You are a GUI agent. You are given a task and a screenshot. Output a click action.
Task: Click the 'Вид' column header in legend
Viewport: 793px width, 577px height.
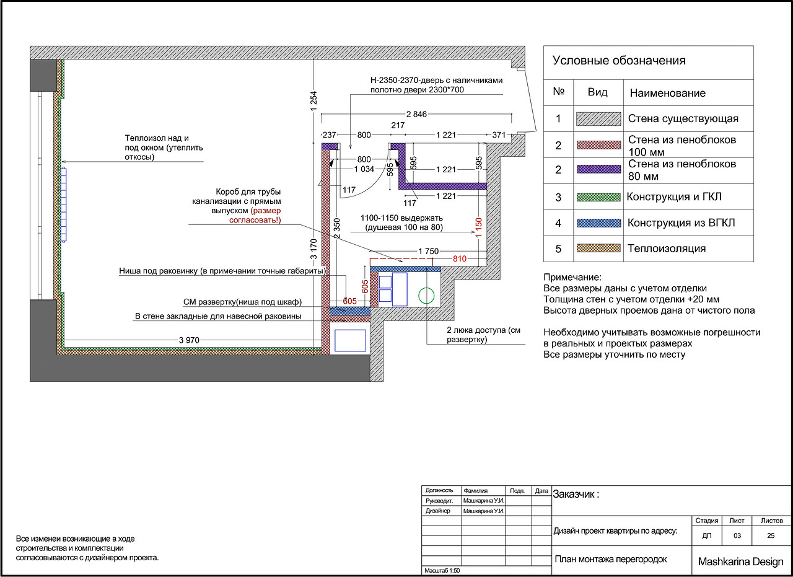pyautogui.click(x=598, y=92)
